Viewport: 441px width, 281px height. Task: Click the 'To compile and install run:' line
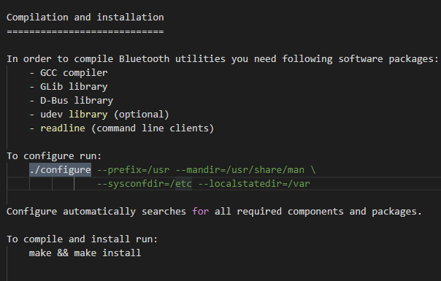82,239
